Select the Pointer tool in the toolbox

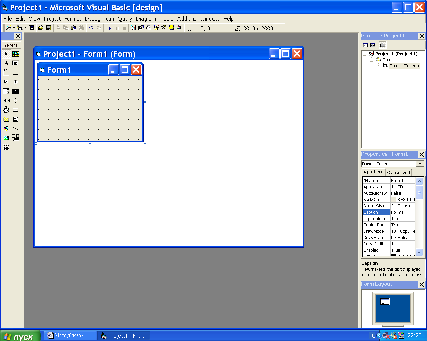pyautogui.click(x=6, y=54)
